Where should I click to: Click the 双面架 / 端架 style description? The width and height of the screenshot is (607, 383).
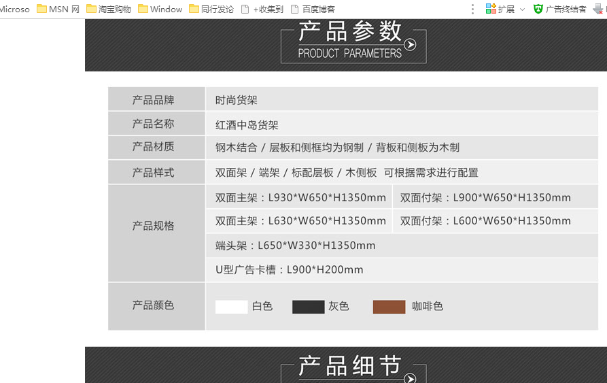[x=347, y=172]
